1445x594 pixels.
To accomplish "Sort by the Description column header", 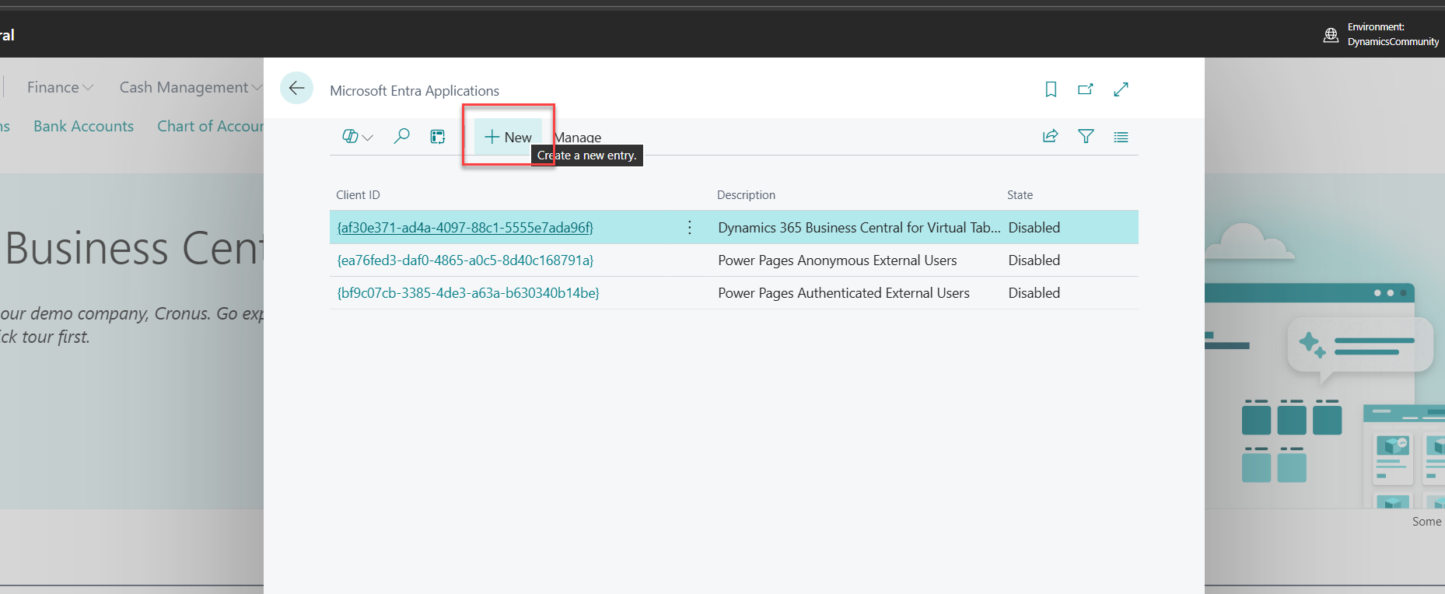I will [746, 195].
